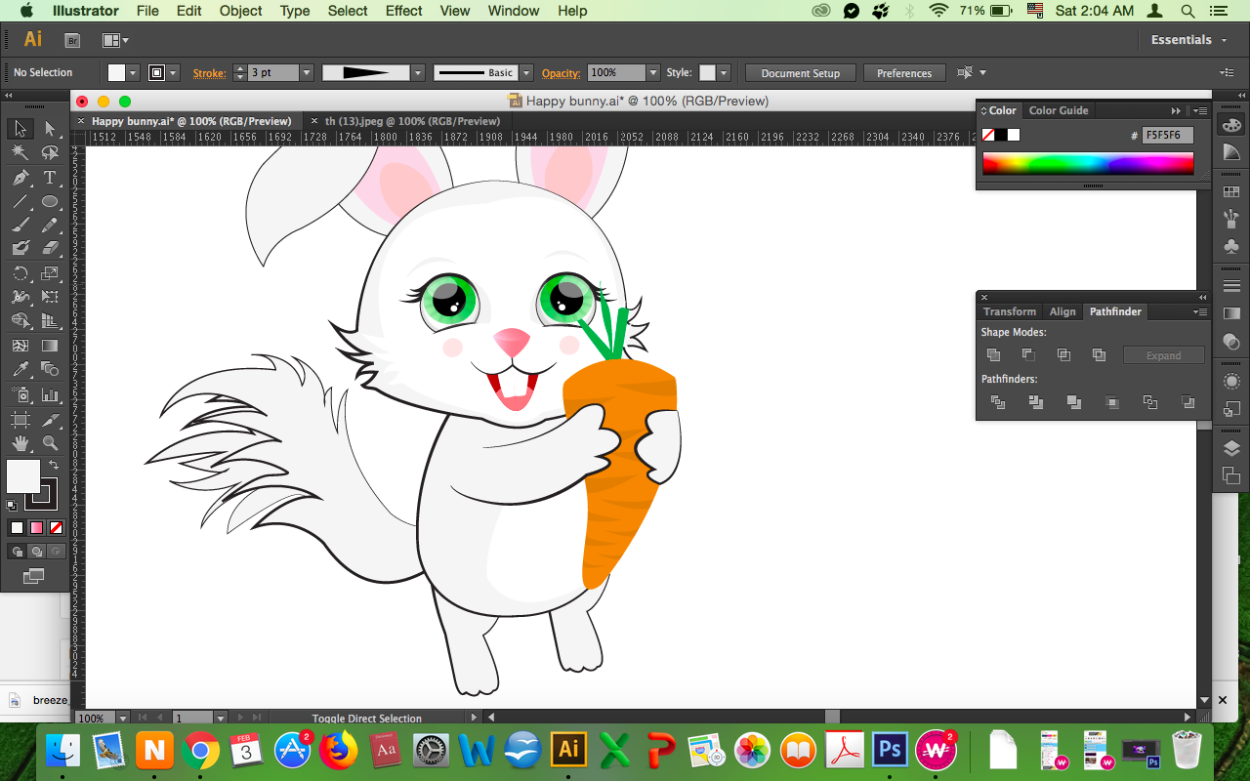Viewport: 1250px width, 781px height.
Task: Select the Line Segment tool
Action: click(20, 202)
